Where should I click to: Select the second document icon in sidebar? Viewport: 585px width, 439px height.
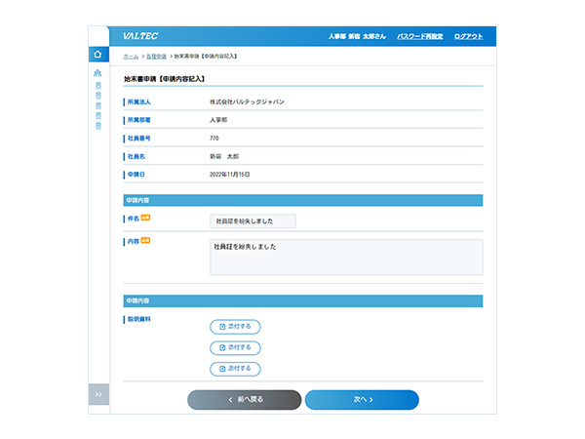97,96
